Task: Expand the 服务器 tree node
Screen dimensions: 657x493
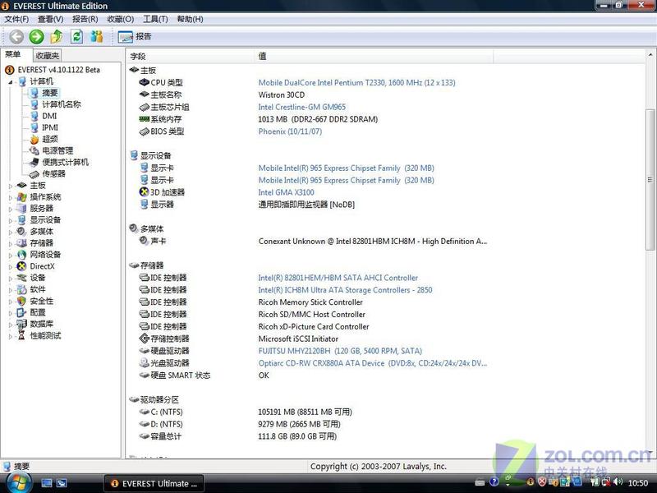Action: (11, 209)
